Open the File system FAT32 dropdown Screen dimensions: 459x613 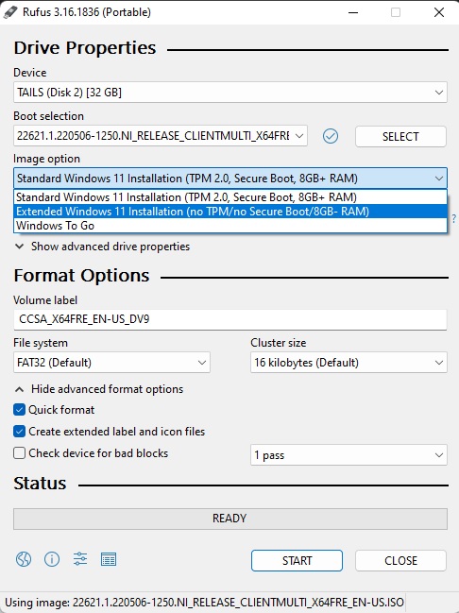click(111, 363)
